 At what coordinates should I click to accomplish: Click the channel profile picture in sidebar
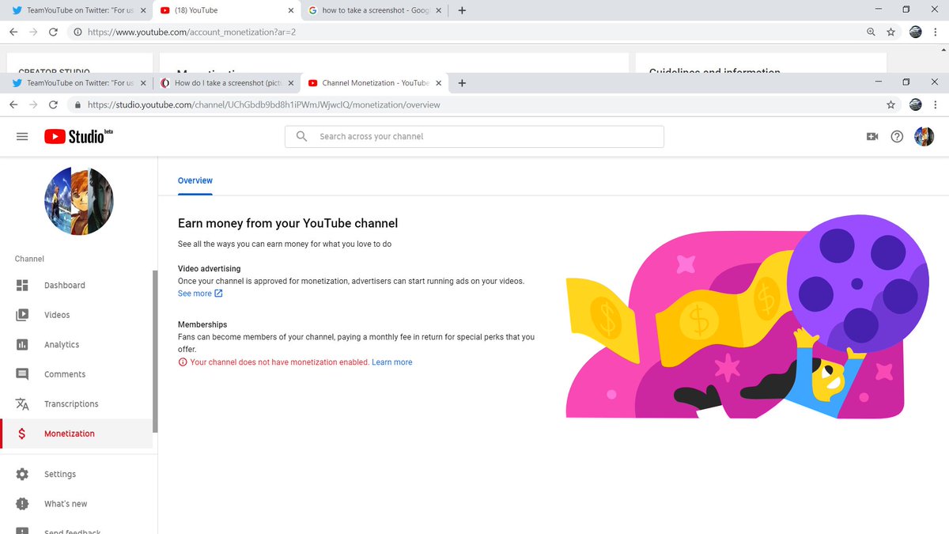tap(79, 201)
